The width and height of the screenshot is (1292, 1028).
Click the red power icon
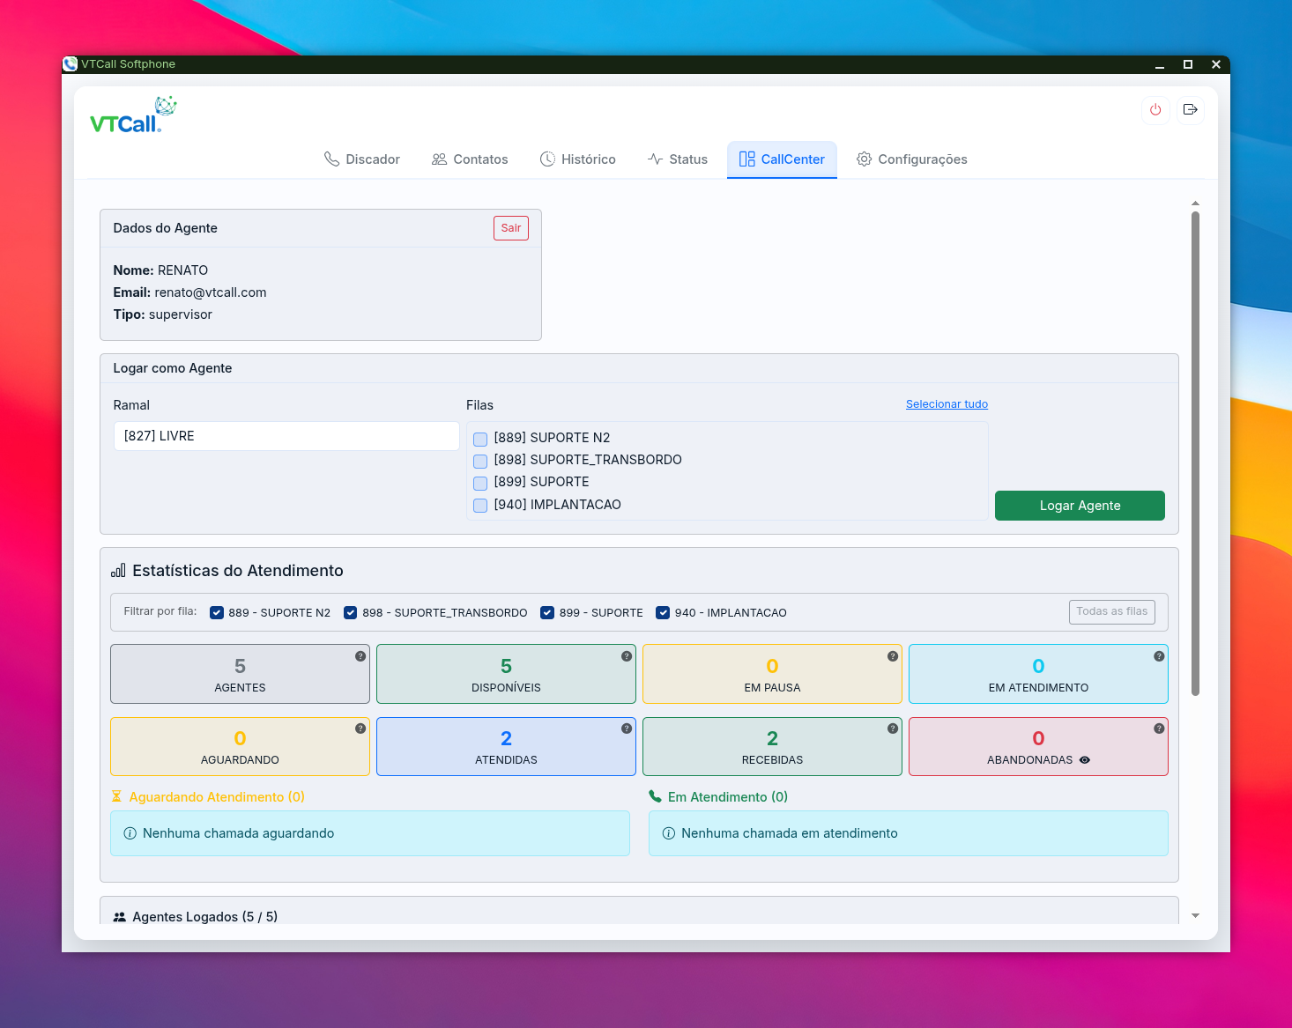point(1155,110)
